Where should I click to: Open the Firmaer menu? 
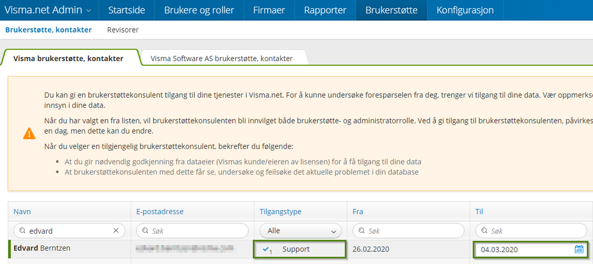269,10
